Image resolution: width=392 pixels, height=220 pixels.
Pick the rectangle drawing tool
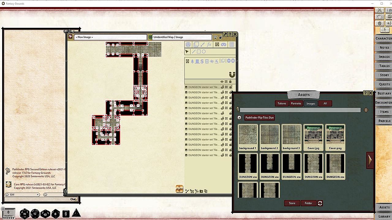198,52
